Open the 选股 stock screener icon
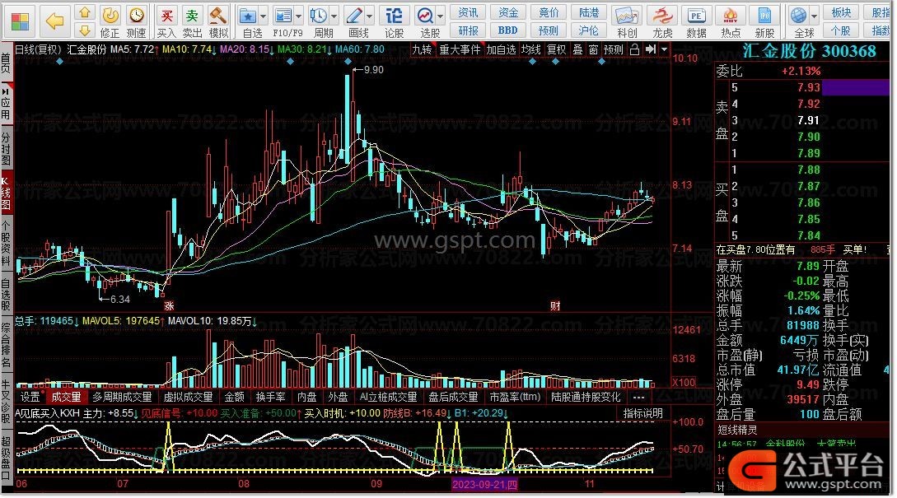 [426, 16]
